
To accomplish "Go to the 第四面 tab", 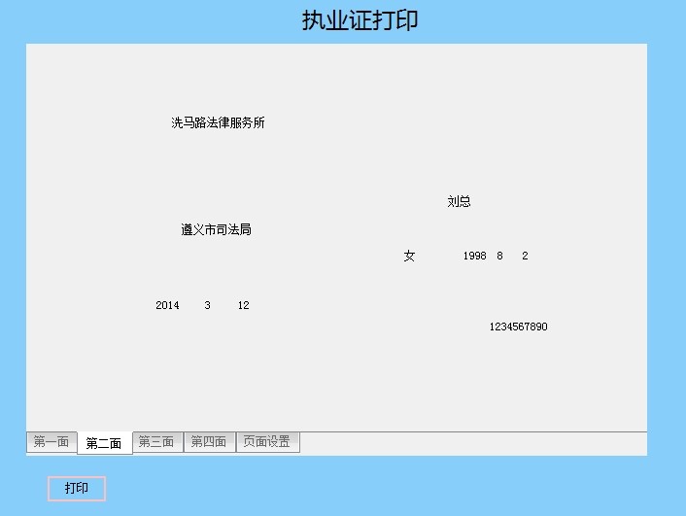I will [209, 442].
